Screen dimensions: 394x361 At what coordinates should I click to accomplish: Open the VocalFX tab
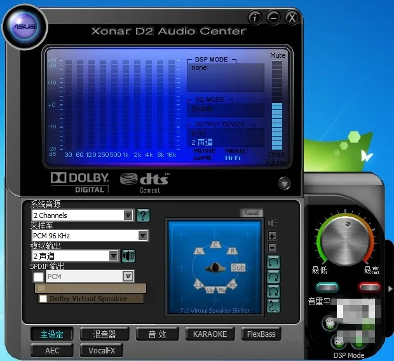click(102, 350)
